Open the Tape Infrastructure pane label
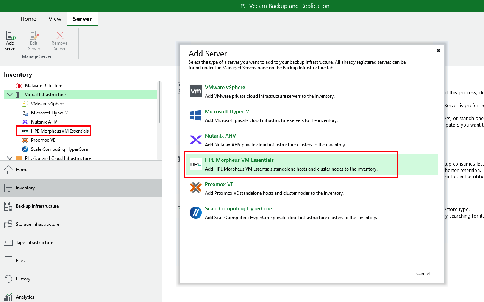Screen dimensions: 484x302 (x=34, y=243)
